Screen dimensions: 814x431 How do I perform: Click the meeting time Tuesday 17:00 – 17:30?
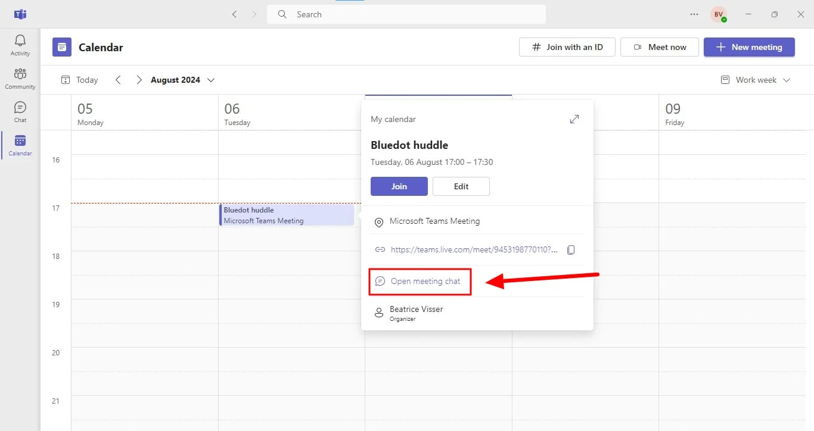431,162
